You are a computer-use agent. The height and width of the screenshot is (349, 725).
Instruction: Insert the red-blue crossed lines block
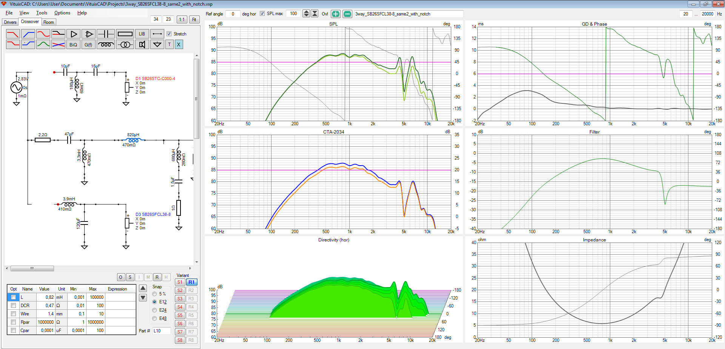coord(58,45)
